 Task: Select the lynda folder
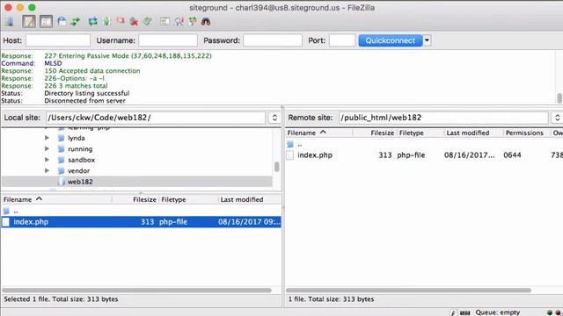click(x=77, y=138)
